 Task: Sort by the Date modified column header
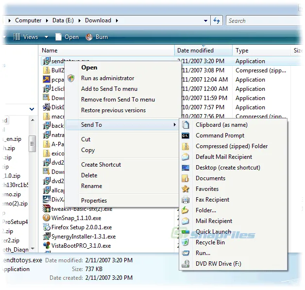[x=203, y=51]
